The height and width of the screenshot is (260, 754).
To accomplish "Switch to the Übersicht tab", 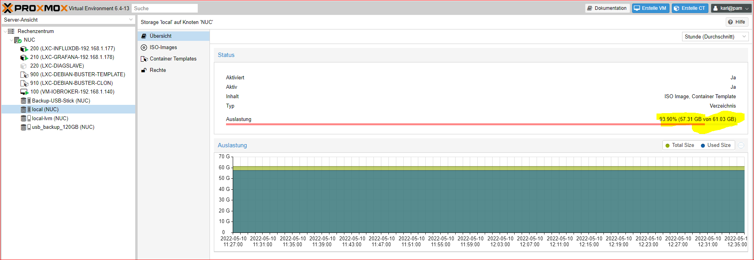I will (173, 36).
